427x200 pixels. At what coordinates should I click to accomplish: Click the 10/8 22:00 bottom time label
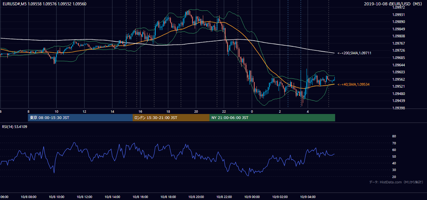224,197
